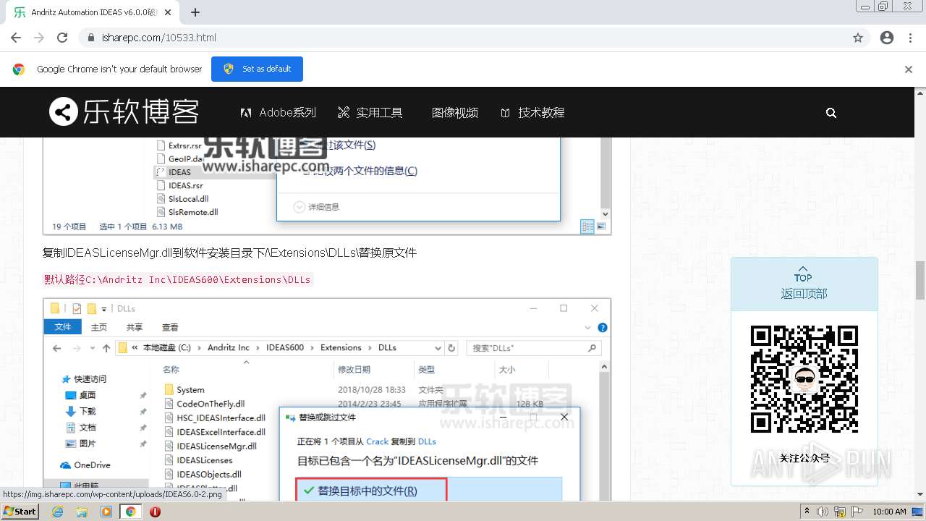The image size is (926, 521).
Task: Open File Explorer from the taskbar
Action: (x=82, y=512)
